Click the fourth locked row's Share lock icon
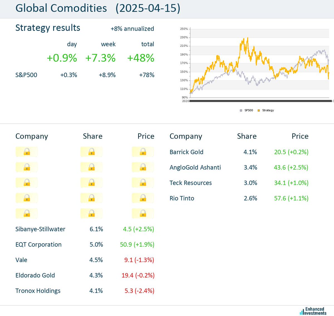The height and width of the screenshot is (316, 334). tap(92, 198)
